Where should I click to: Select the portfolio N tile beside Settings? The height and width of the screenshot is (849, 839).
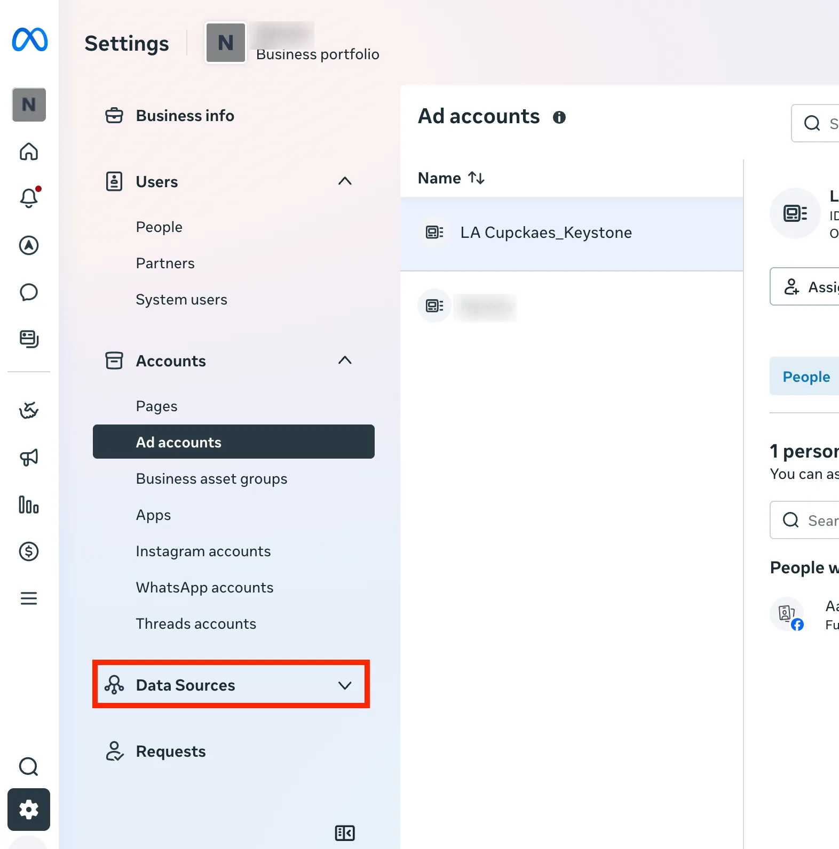(x=226, y=43)
